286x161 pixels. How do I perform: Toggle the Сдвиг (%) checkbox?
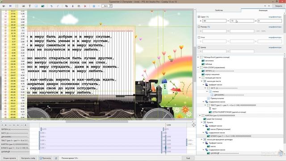click(199, 17)
